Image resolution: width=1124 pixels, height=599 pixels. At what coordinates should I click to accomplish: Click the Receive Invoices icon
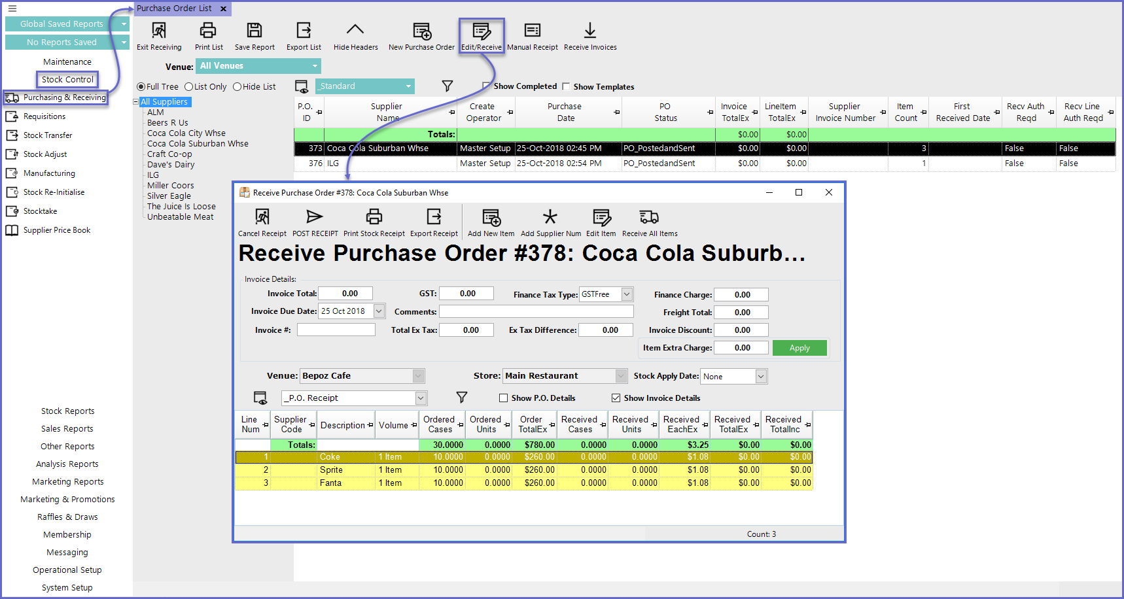click(x=590, y=30)
